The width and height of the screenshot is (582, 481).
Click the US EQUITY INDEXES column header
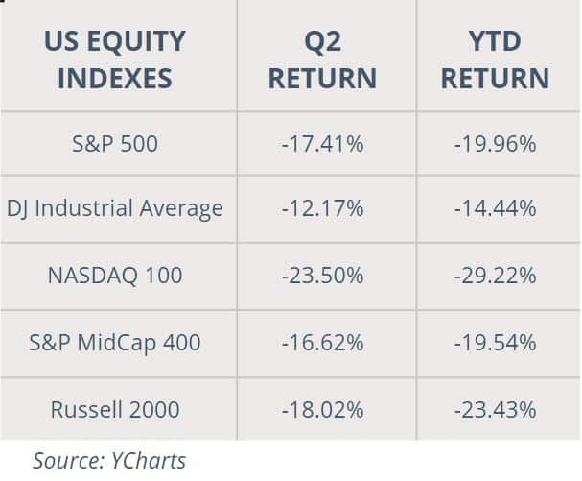(115, 60)
